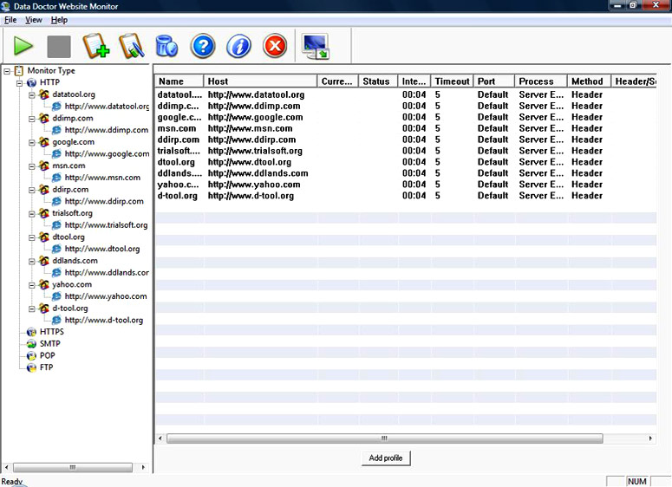
Task: Click the http://www.datatool.org host cell
Action: pos(257,94)
